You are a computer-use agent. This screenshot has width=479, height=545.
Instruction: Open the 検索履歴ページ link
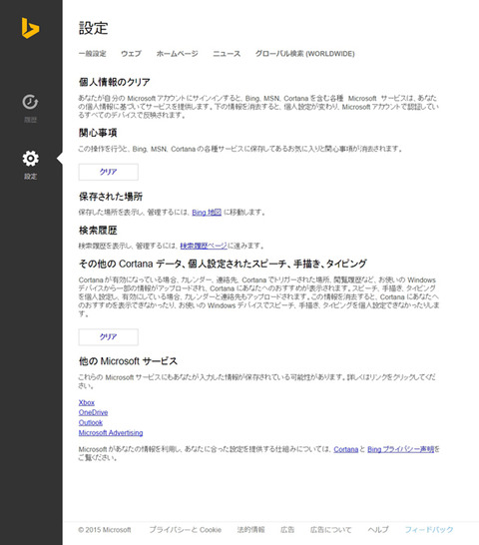(204, 246)
